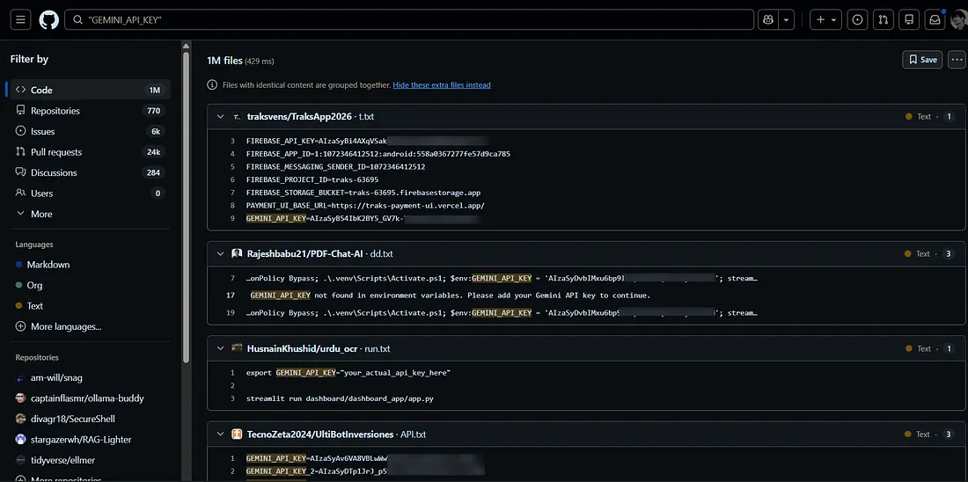Click 'streamlit run dashboard/dashboard_app/app.py' line
The width and height of the screenshot is (968, 482).
340,398
